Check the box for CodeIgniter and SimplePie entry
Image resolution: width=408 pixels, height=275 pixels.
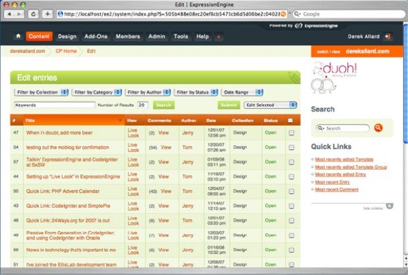coord(292,206)
